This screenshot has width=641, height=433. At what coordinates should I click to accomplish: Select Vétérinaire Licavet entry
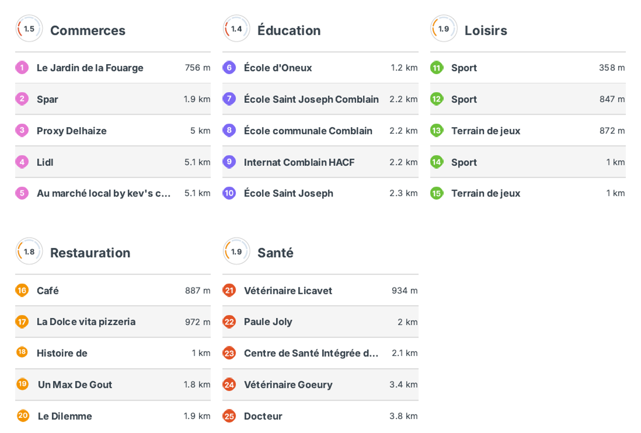[288, 291]
